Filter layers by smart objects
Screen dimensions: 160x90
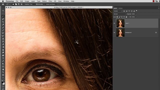click(x=134, y=11)
